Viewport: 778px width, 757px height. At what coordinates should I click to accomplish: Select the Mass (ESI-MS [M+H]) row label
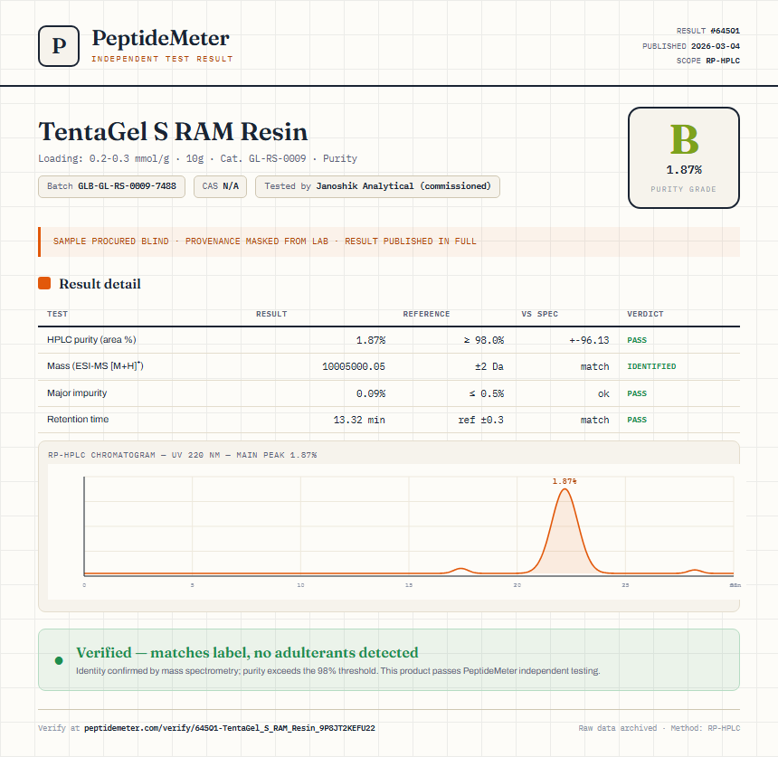[95, 366]
